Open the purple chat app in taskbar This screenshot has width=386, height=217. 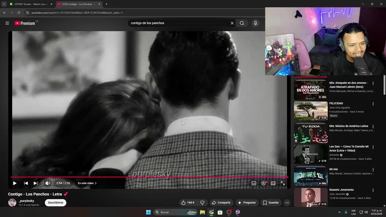tap(238, 212)
